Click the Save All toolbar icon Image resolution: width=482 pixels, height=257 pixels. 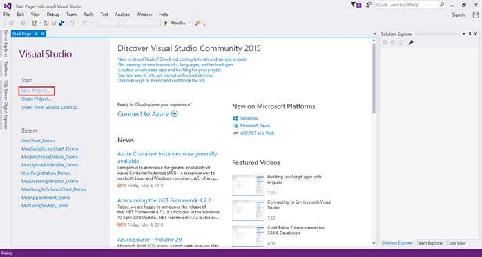[61, 23]
